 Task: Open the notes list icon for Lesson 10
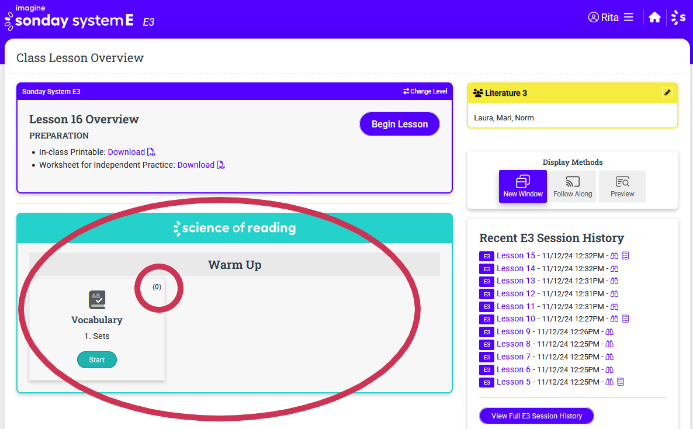(x=625, y=319)
